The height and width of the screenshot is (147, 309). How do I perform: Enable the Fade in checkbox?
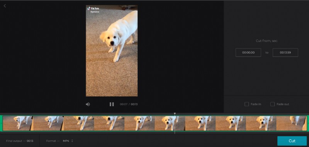point(246,104)
